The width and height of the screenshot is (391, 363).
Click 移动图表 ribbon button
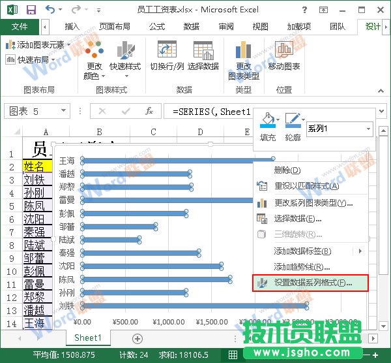click(x=284, y=56)
